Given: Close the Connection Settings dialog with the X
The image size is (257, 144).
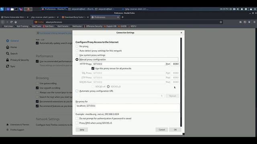Looking at the screenshot, I should click(x=181, y=33).
